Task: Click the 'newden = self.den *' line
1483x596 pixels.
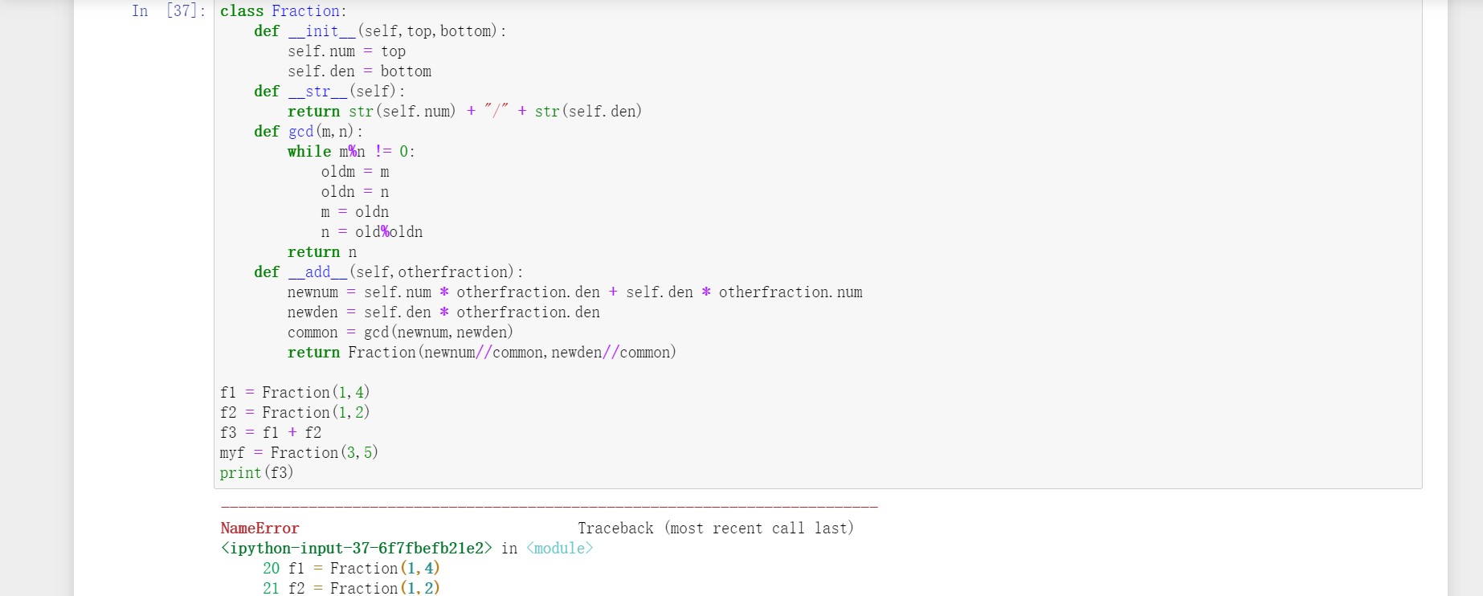Action: [x=443, y=312]
